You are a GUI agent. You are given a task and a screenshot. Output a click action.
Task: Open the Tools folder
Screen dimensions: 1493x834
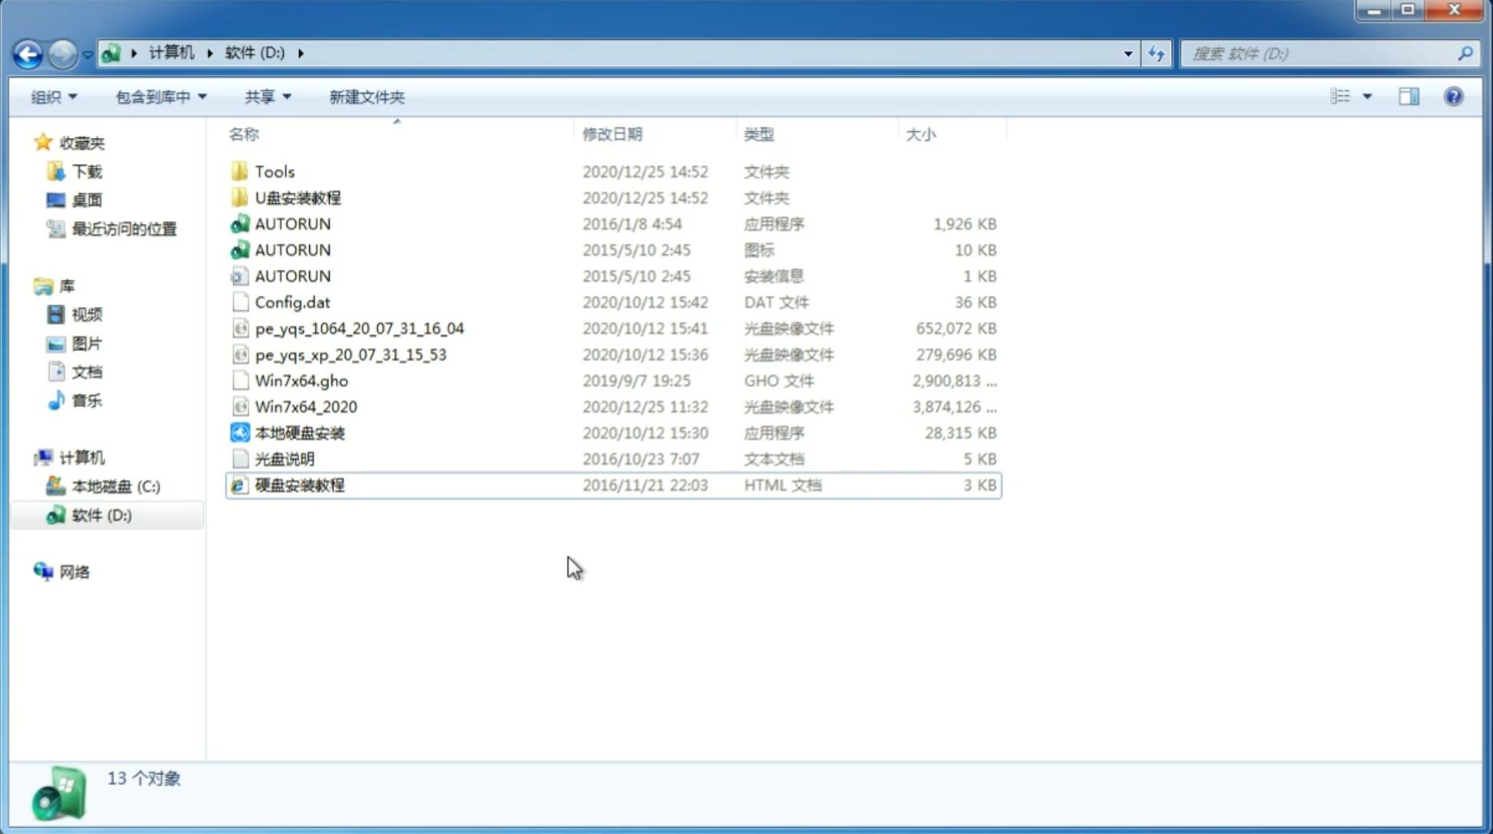(275, 171)
